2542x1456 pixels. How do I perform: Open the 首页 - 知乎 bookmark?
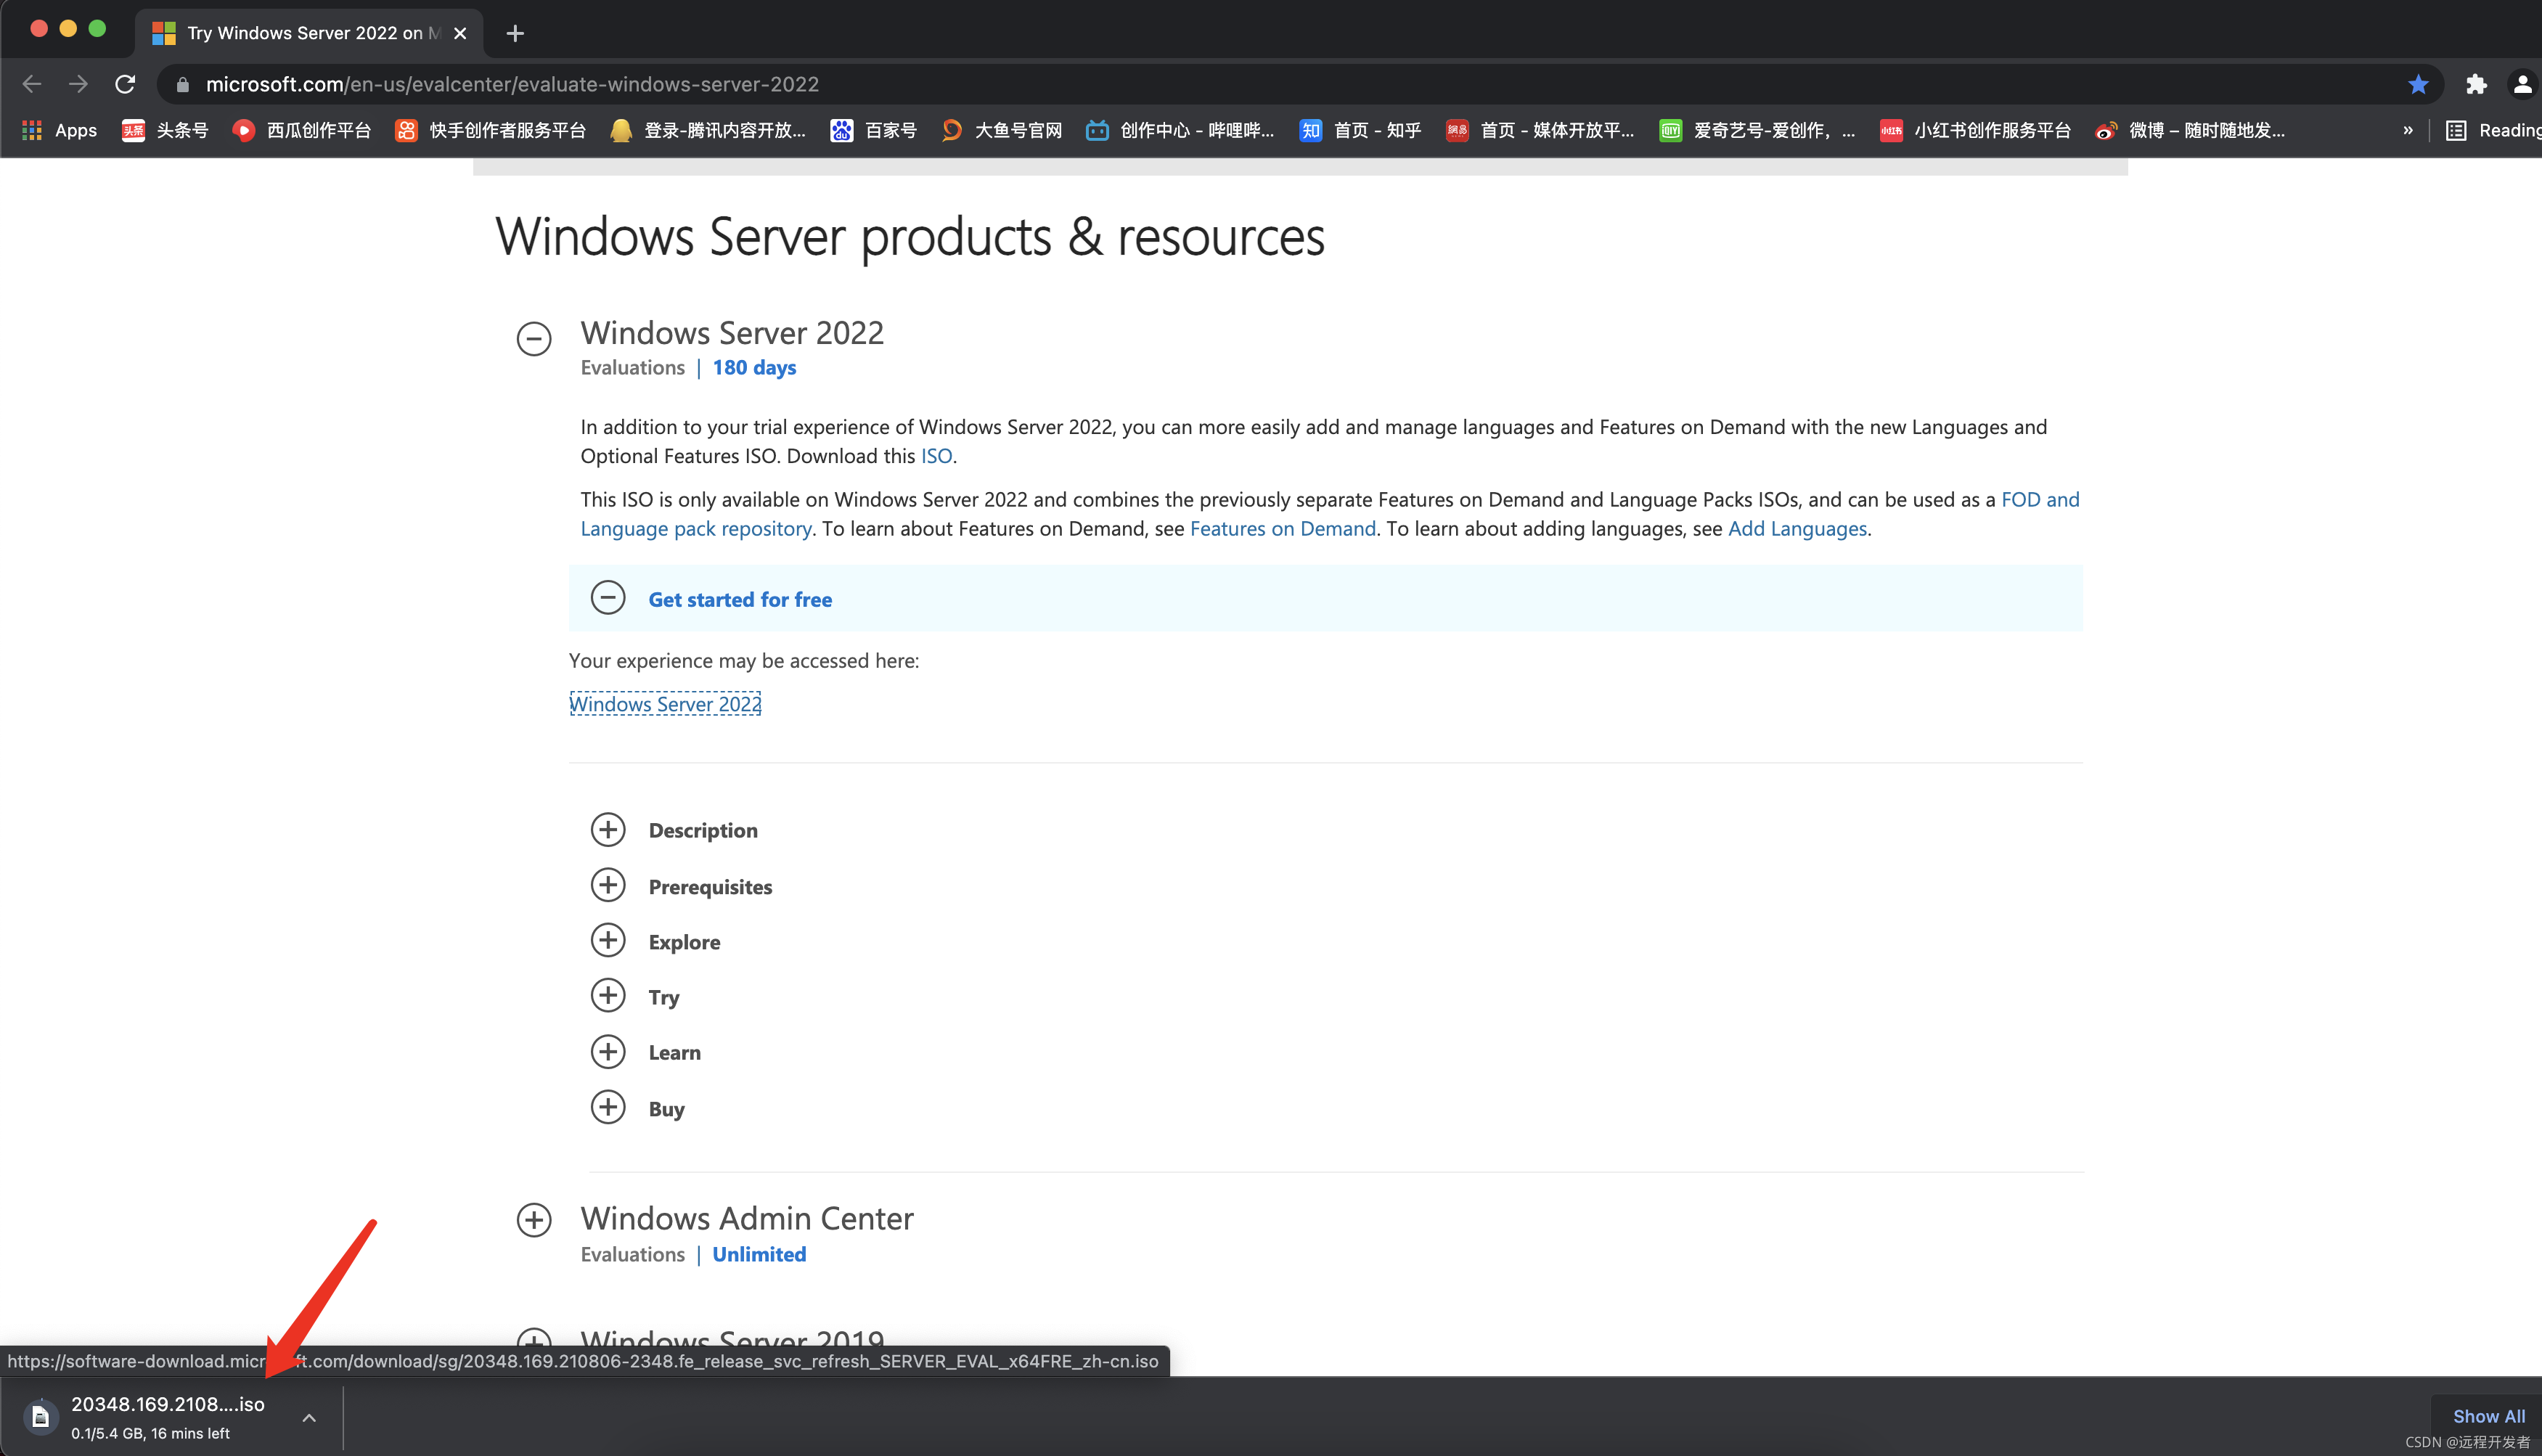click(x=1360, y=130)
